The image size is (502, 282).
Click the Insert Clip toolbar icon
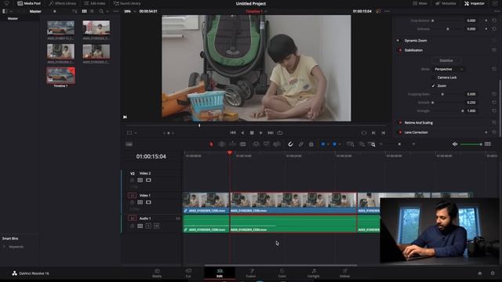256,144
